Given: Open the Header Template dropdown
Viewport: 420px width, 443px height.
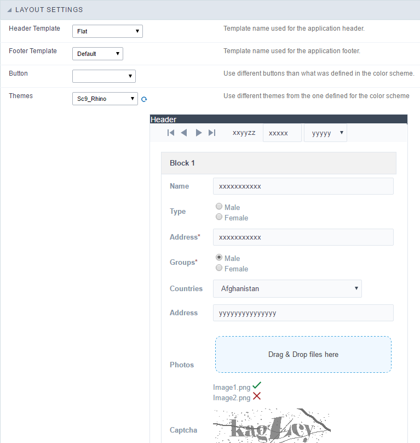Looking at the screenshot, I should tap(107, 31).
